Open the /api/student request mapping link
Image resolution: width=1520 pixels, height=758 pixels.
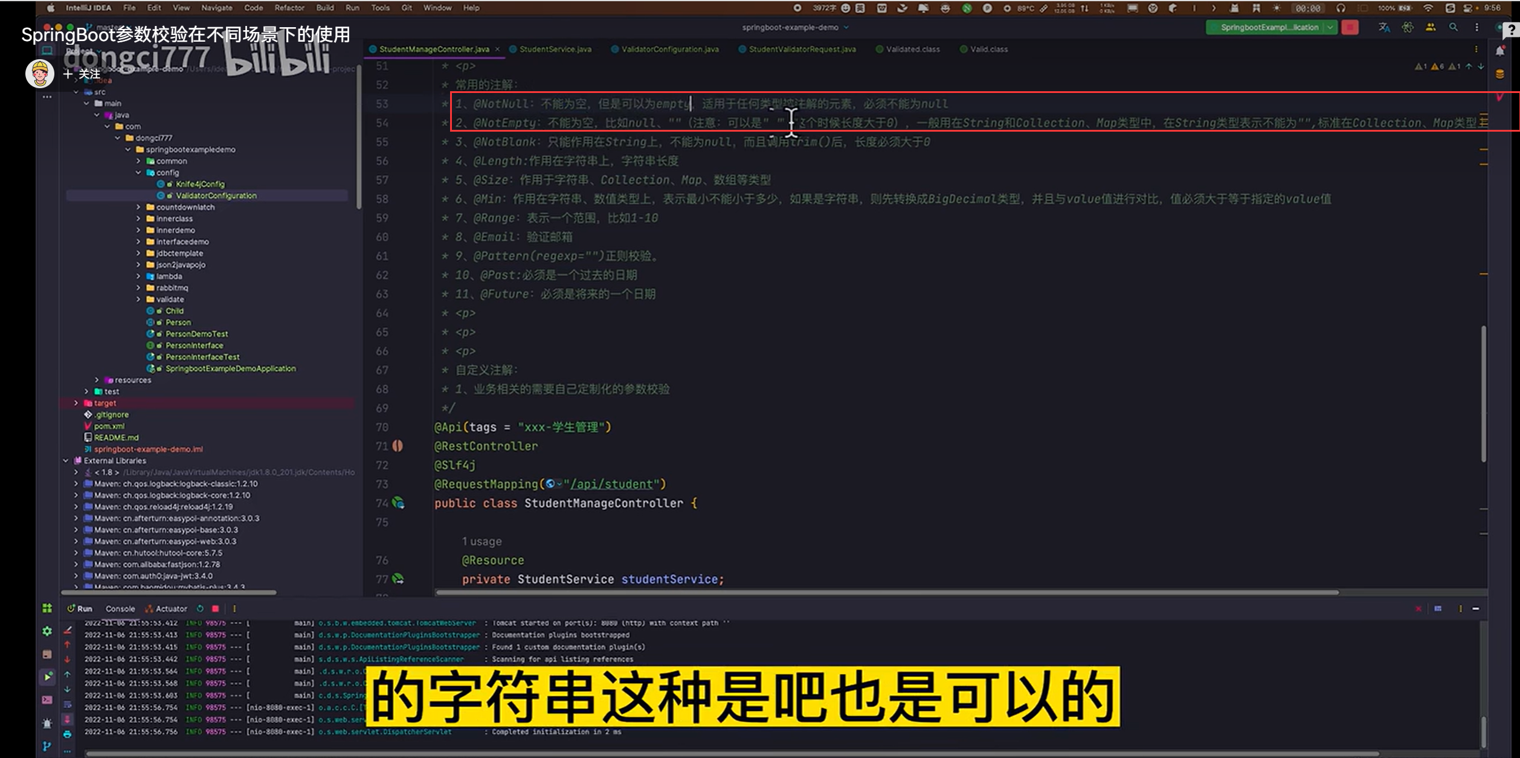coord(612,484)
